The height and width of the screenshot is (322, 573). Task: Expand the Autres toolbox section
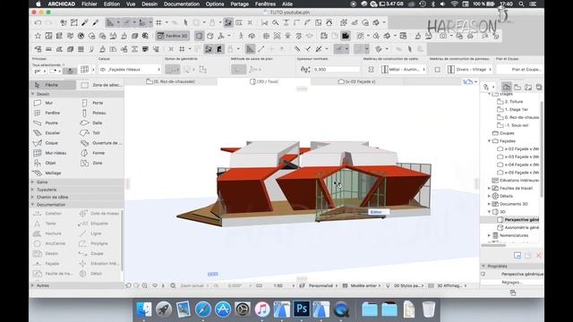click(33, 285)
